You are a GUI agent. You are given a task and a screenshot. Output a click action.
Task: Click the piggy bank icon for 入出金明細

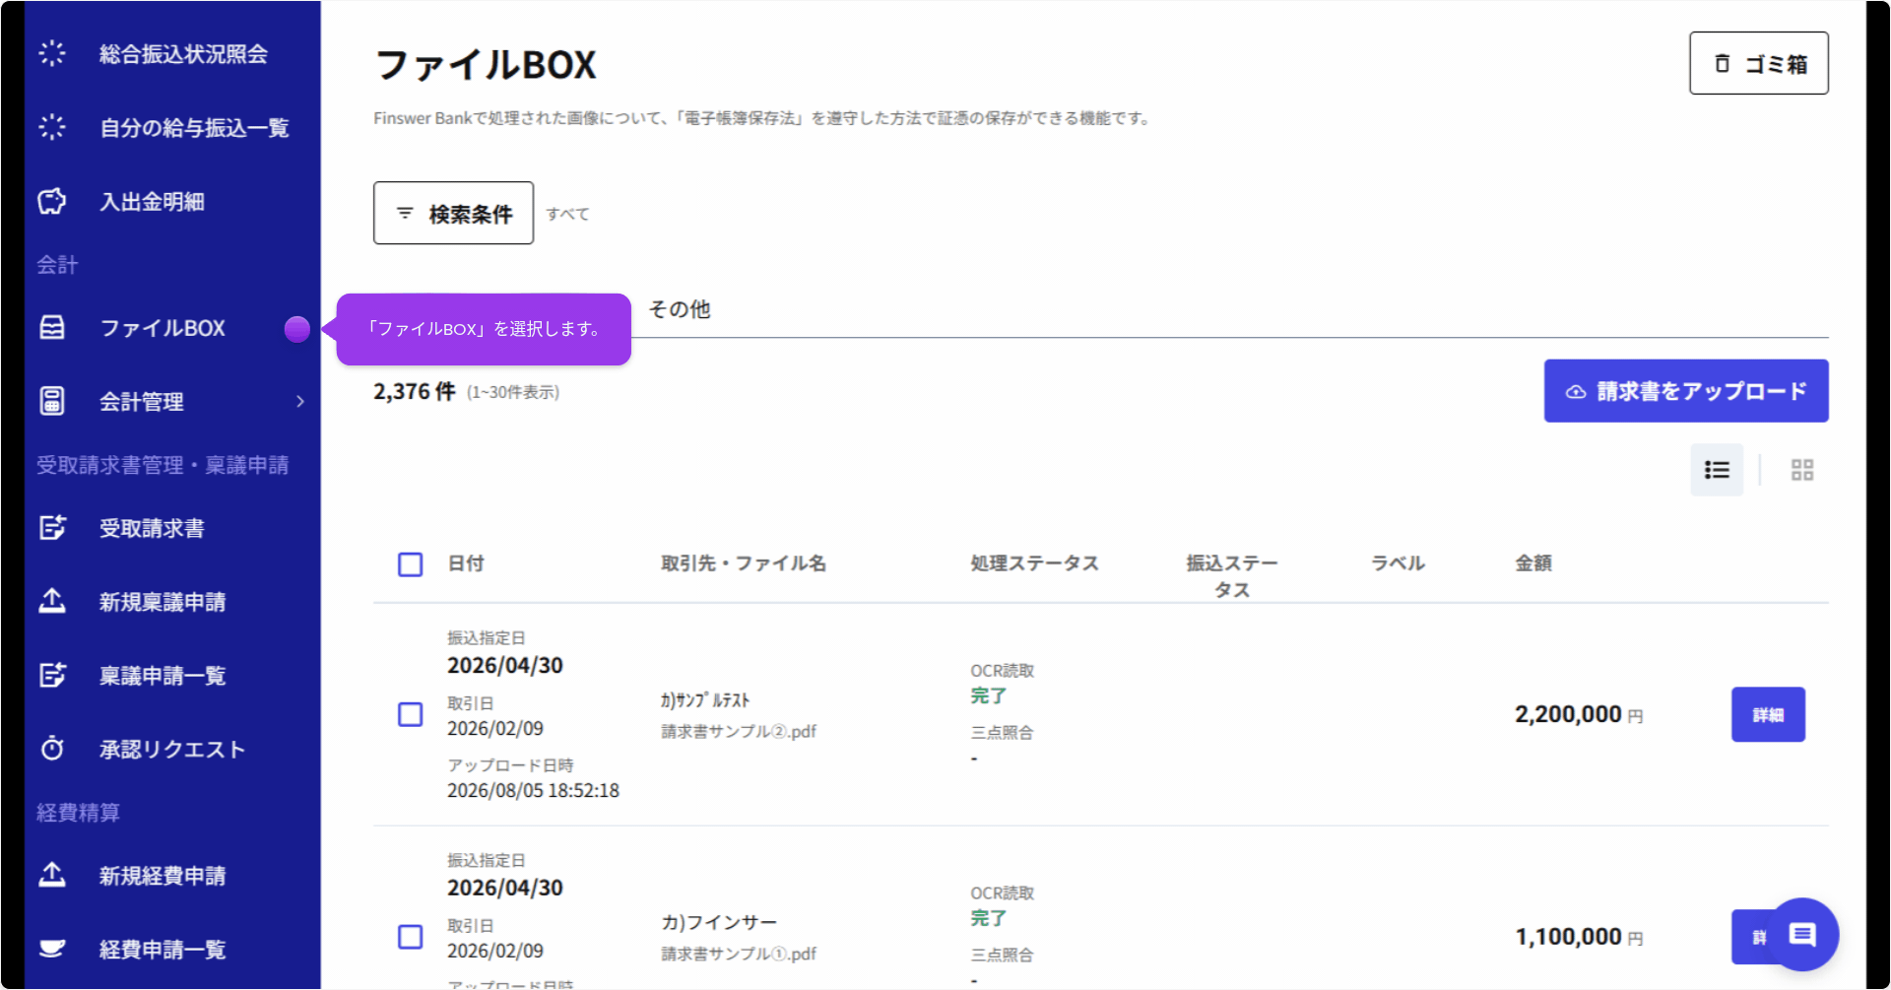tap(52, 201)
